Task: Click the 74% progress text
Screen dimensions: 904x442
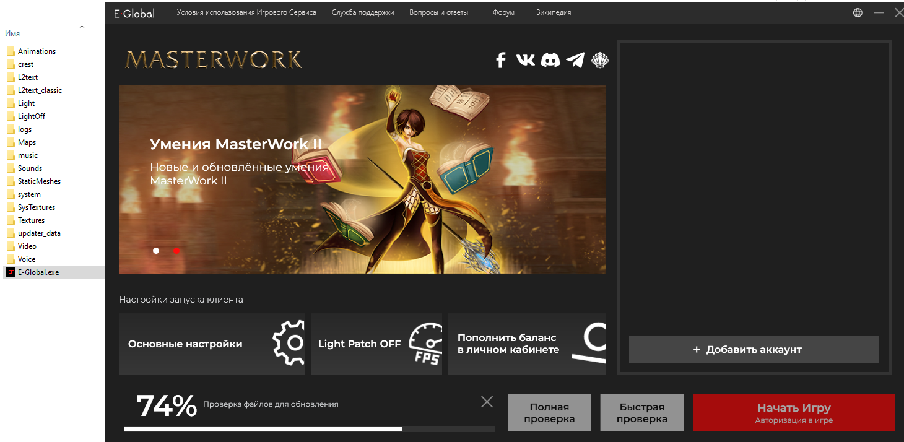Action: [x=167, y=406]
